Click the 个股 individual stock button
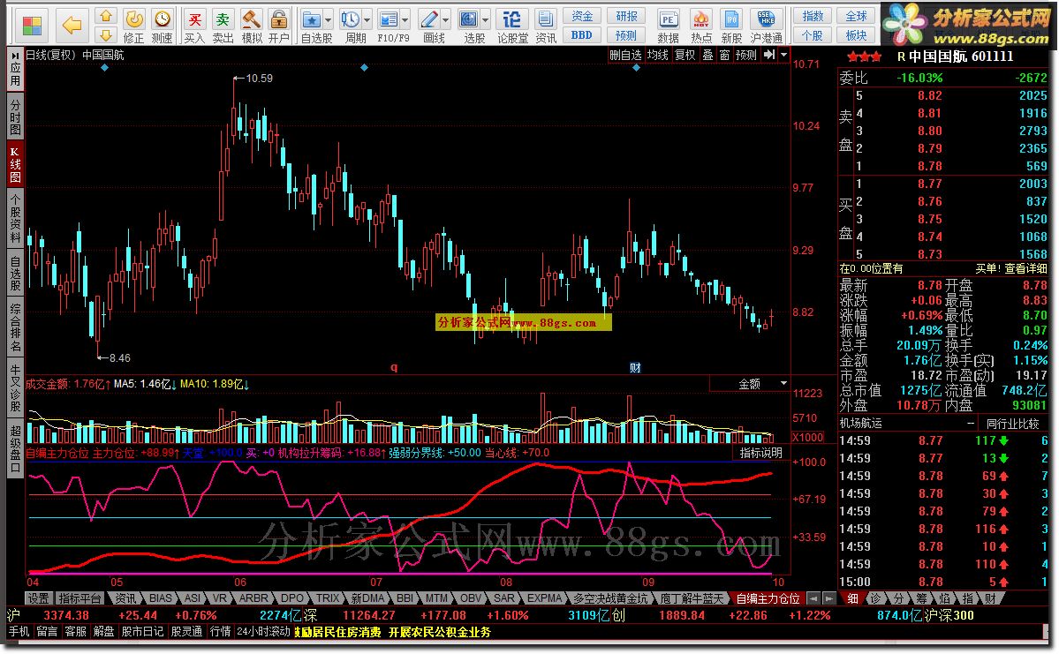This screenshot has width=1059, height=654. (813, 35)
